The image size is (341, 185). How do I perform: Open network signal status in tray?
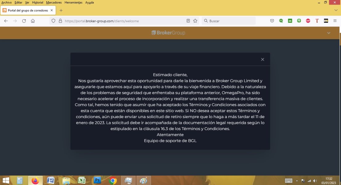[x=309, y=181]
